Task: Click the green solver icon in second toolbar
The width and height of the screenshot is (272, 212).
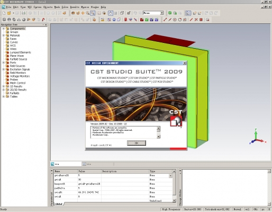Action: pyautogui.click(x=147, y=20)
